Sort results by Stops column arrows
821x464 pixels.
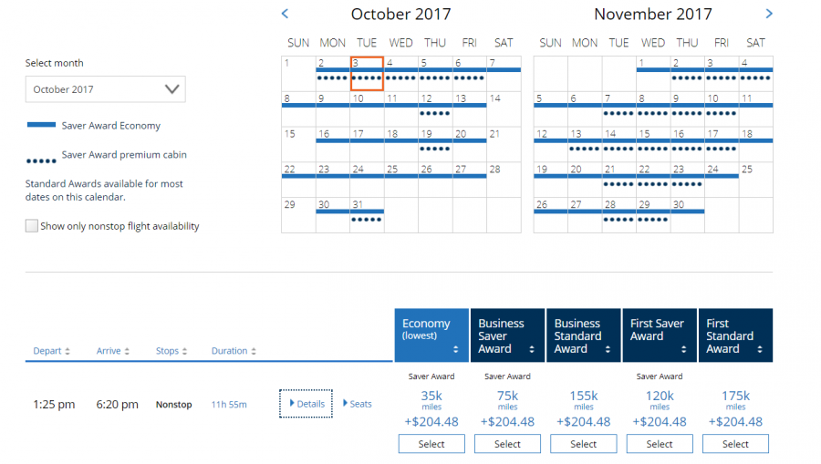tap(185, 351)
